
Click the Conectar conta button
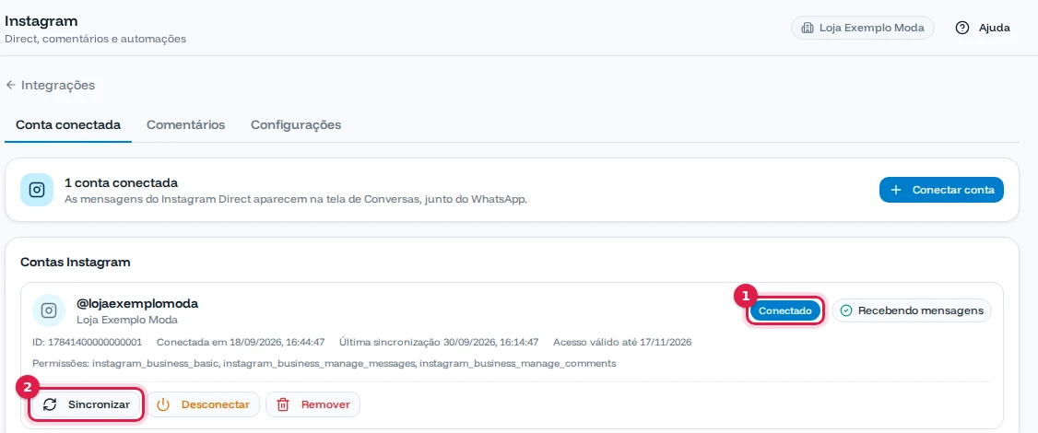(x=941, y=190)
